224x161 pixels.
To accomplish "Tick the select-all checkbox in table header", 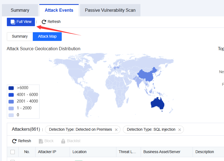I will (x=13, y=152).
